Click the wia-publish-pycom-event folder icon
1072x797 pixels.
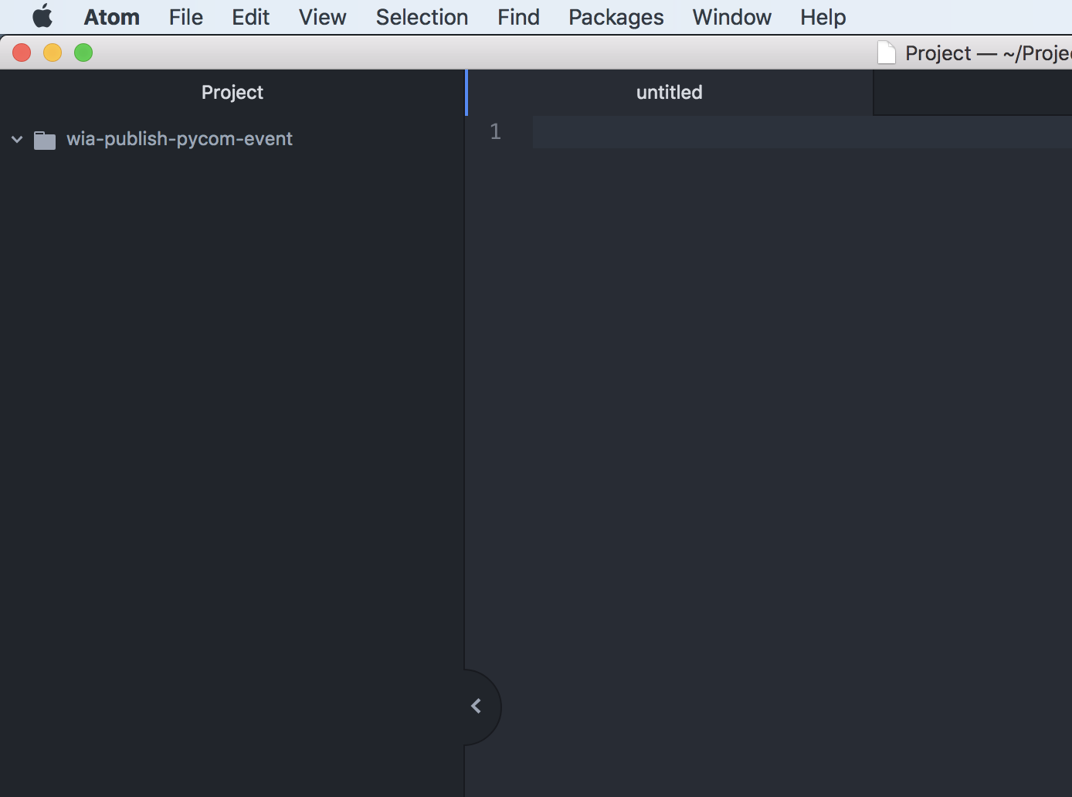45,140
